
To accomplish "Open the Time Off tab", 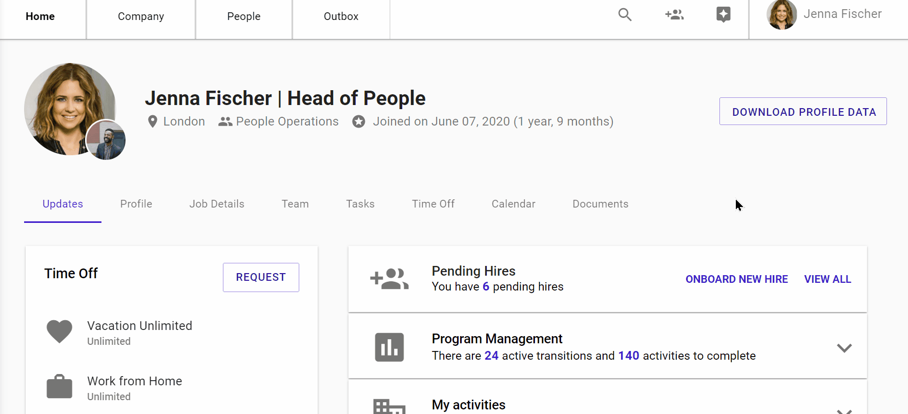I will [433, 204].
